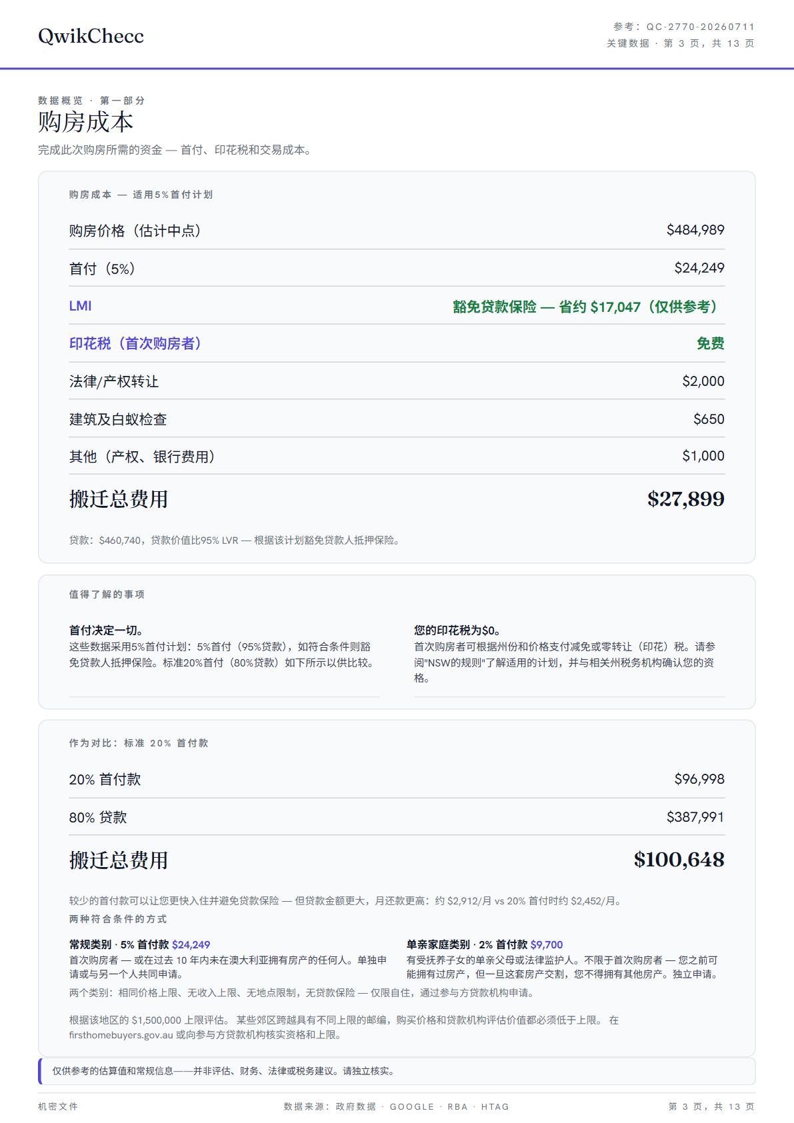This screenshot has width=794, height=1123.
Task: Click the 20% 首付款 row label
Action: [105, 780]
